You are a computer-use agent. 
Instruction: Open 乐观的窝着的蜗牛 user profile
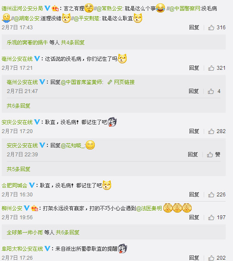tap(27, 43)
